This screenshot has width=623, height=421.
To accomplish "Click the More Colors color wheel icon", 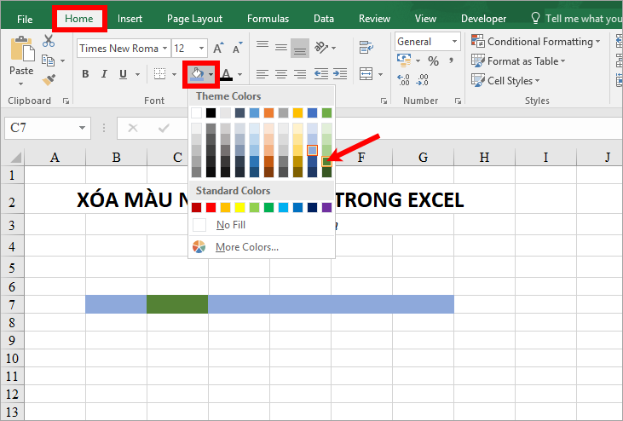I will click(199, 246).
